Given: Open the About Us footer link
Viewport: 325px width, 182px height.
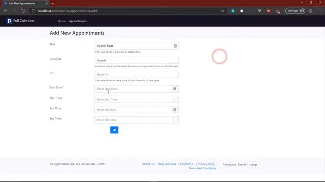Looking at the screenshot, I should tap(148, 164).
